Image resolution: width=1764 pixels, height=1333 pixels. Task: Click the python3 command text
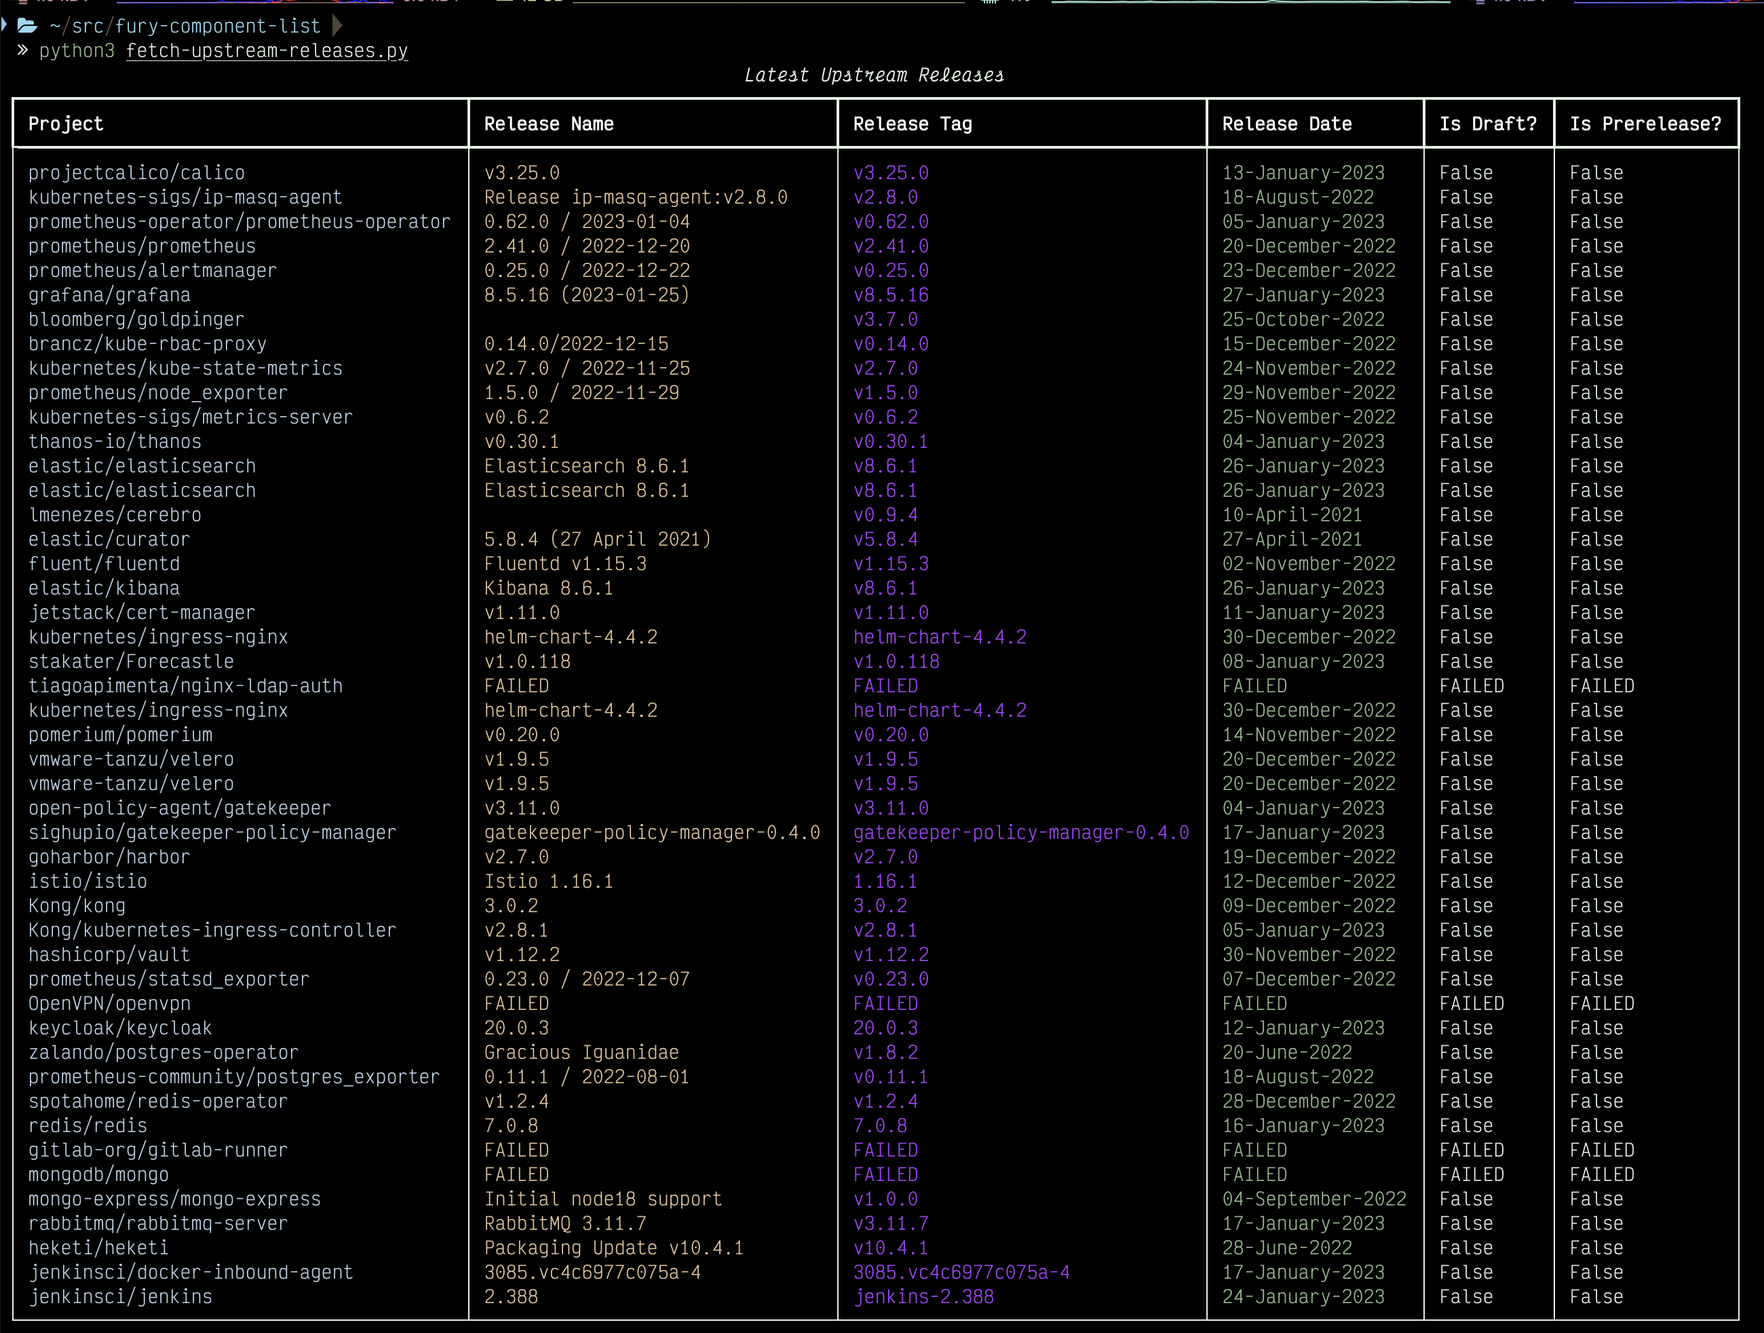[x=77, y=51]
